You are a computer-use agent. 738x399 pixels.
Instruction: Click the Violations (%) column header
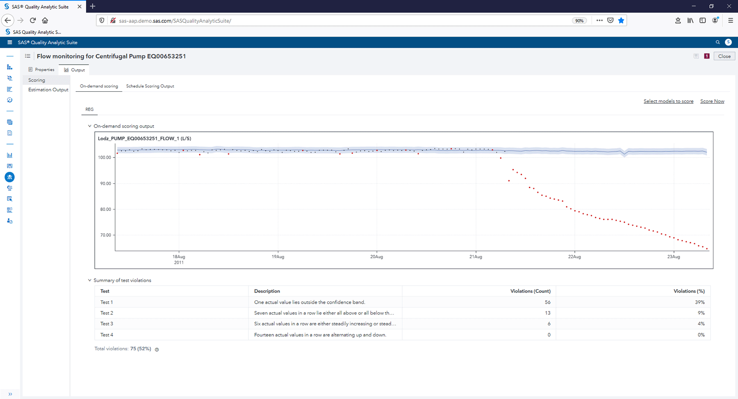tap(689, 291)
